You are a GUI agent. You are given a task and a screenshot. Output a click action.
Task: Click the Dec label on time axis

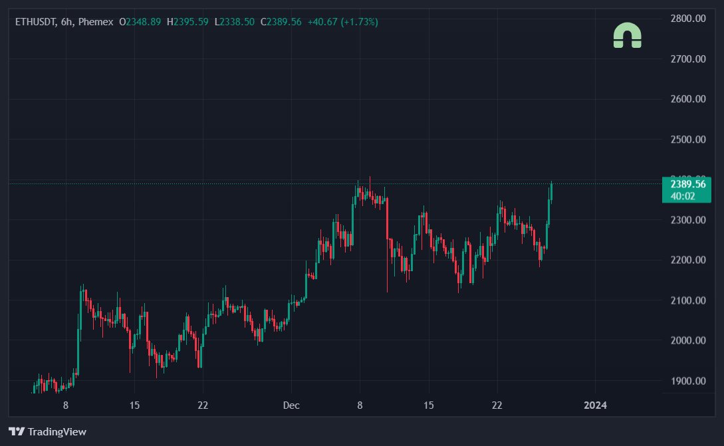[x=291, y=405]
